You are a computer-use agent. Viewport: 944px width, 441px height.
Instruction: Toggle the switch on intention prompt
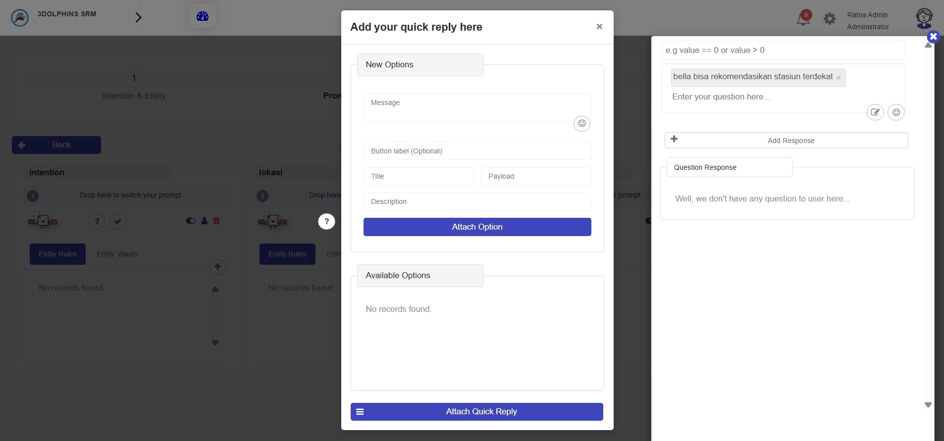(x=191, y=221)
